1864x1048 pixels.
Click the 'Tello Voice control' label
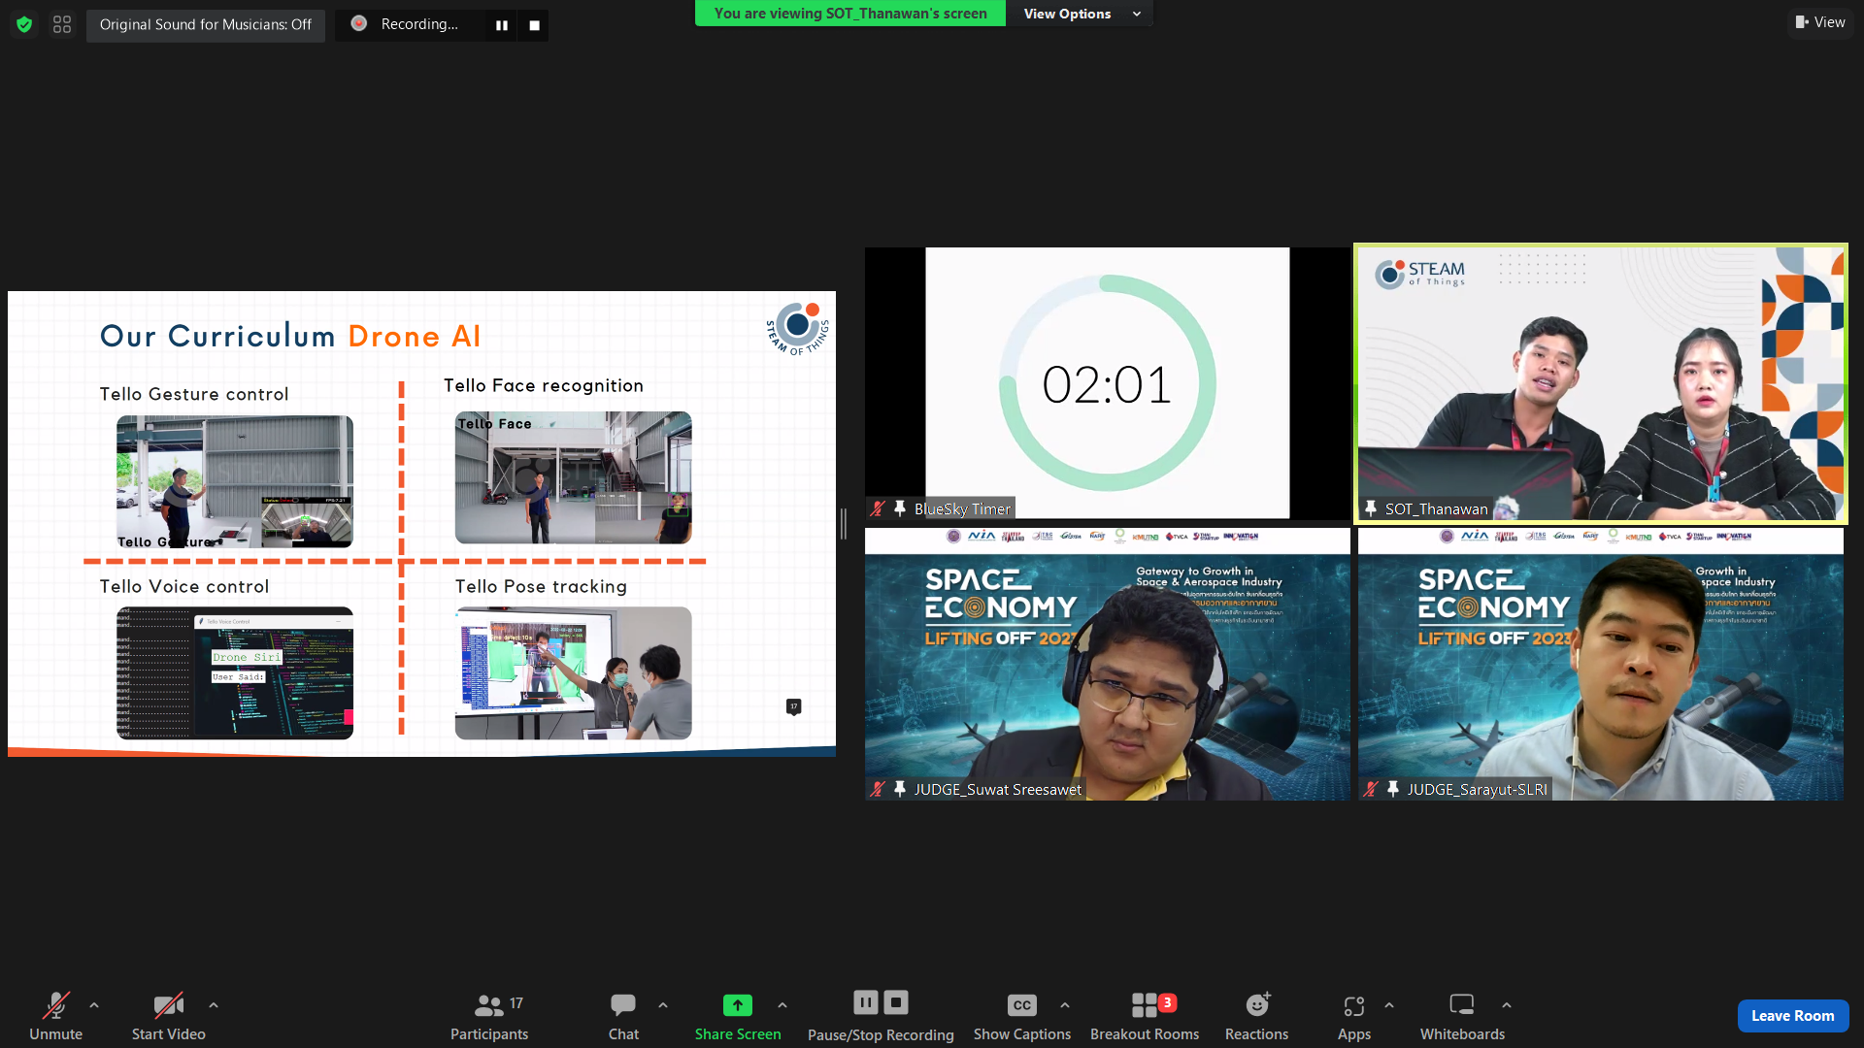click(184, 586)
